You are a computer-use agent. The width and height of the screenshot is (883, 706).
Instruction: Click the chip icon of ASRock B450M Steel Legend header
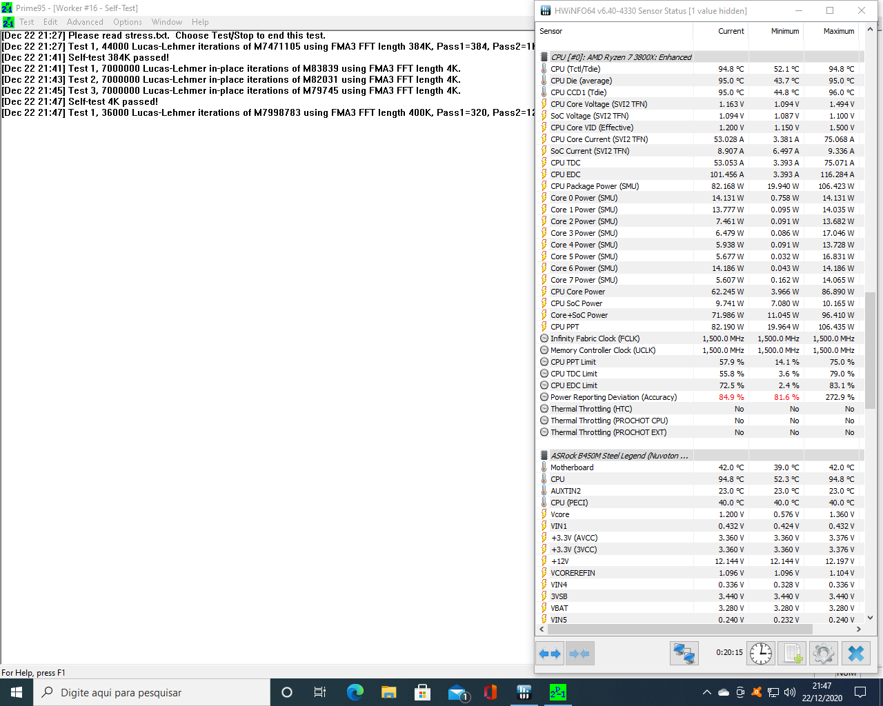coord(544,456)
